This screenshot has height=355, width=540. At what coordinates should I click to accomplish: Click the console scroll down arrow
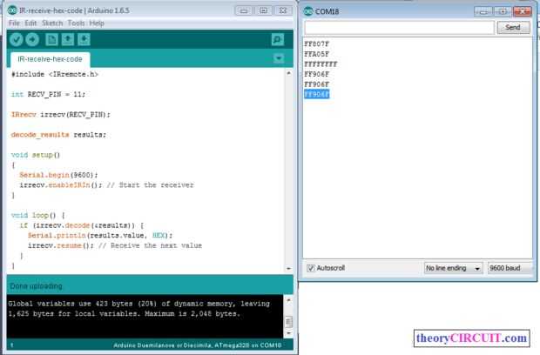(288, 333)
